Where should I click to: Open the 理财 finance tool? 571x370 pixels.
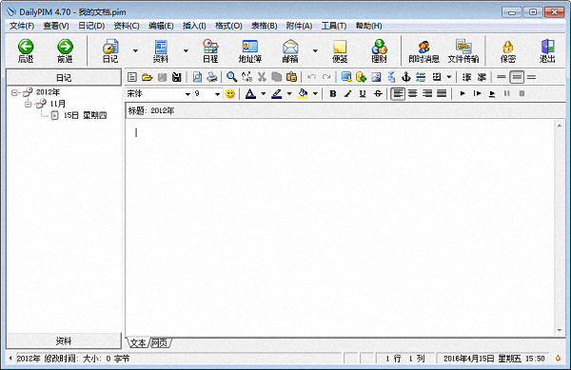379,50
